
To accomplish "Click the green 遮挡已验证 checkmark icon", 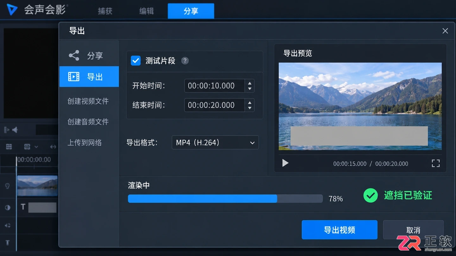I will pos(370,195).
